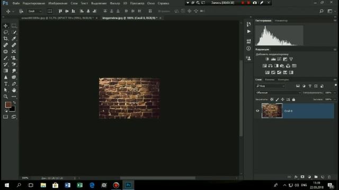Viewport: 339px width, 190px height.
Task: Switch to the first document tab
Action: (x=57, y=18)
